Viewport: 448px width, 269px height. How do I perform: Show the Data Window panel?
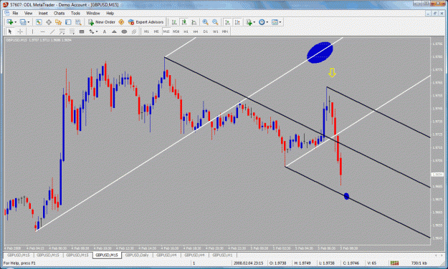click(x=49, y=22)
